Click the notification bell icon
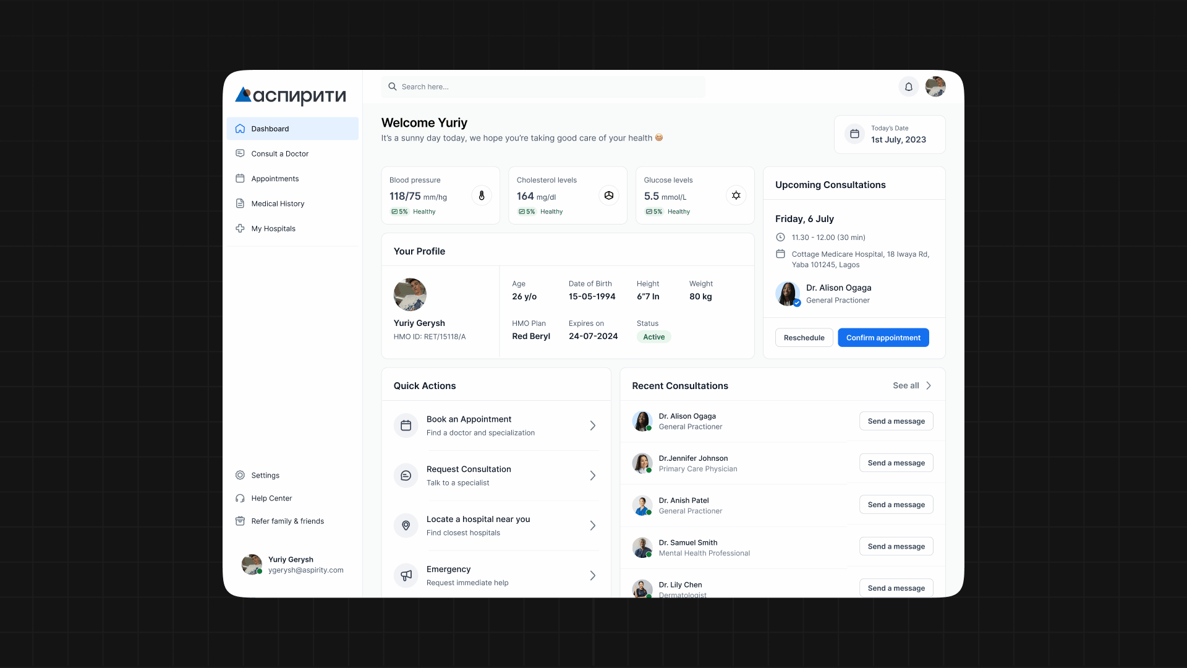 (908, 87)
